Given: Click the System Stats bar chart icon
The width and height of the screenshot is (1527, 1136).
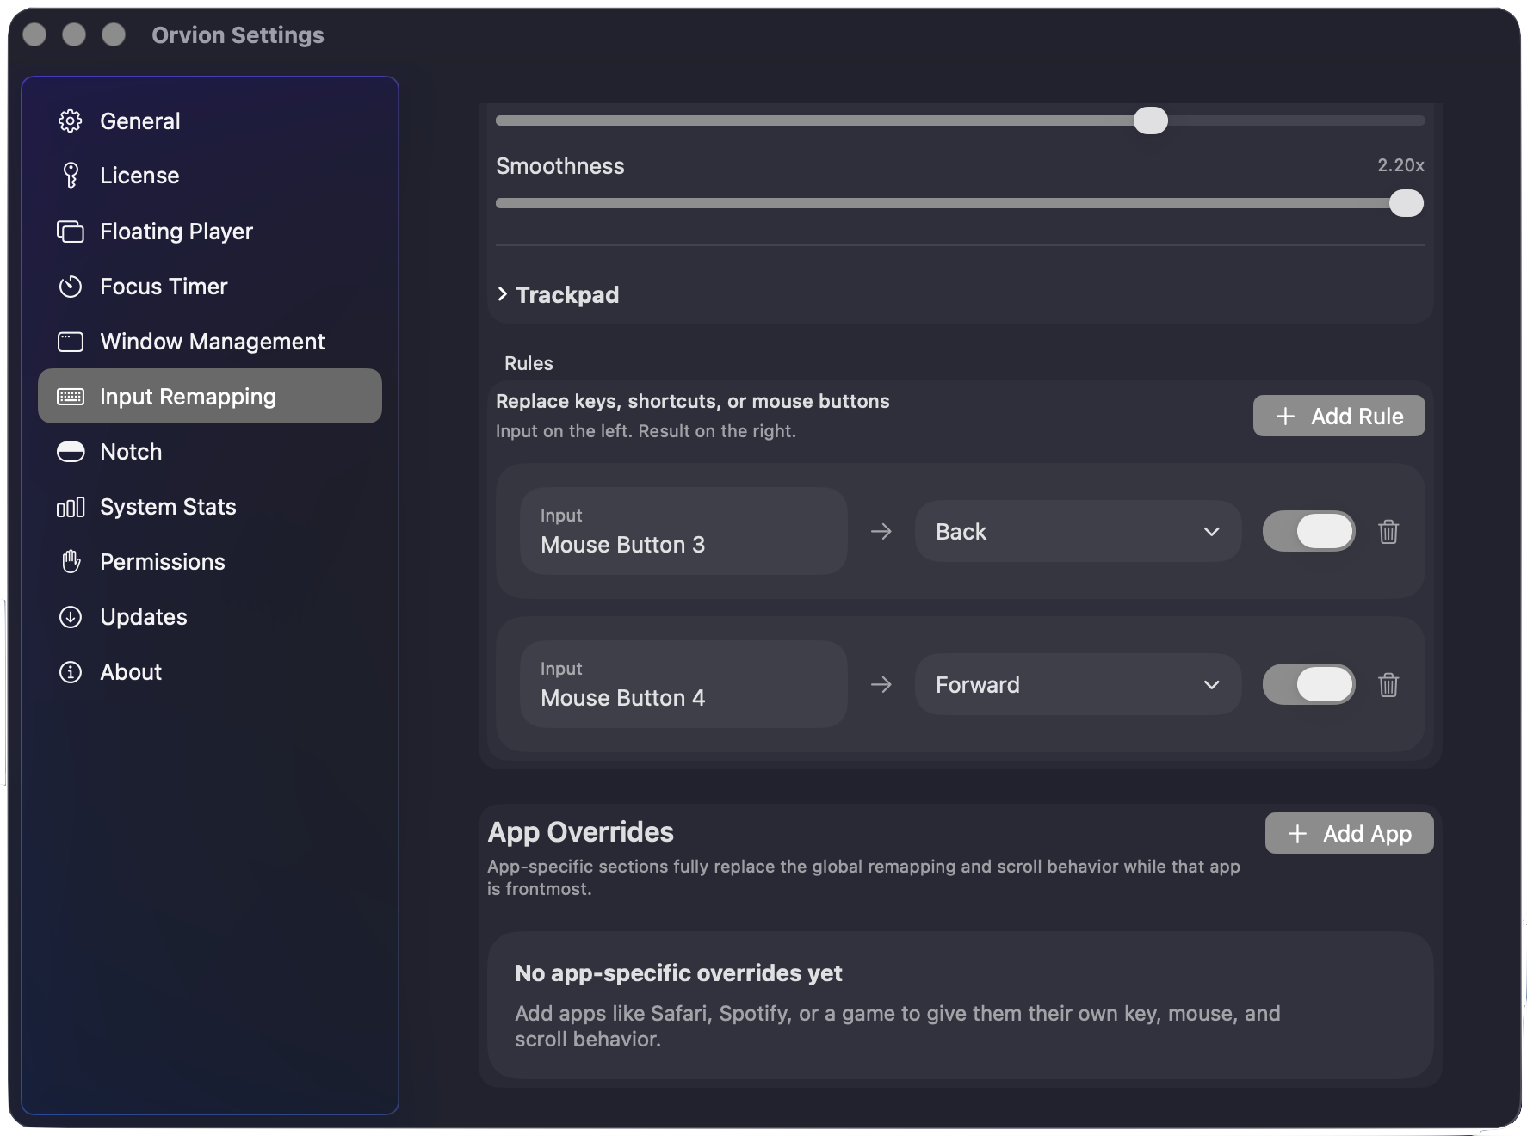Looking at the screenshot, I should pyautogui.click(x=71, y=507).
